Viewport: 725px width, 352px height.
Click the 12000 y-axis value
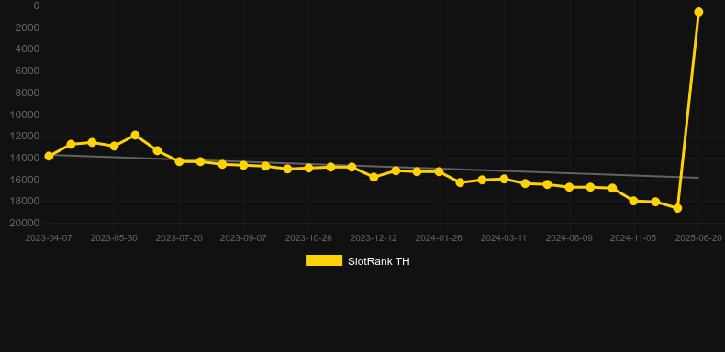pos(25,136)
